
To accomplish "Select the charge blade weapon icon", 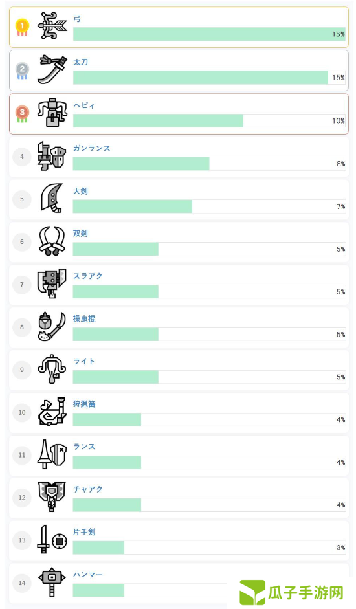I will (x=52, y=497).
